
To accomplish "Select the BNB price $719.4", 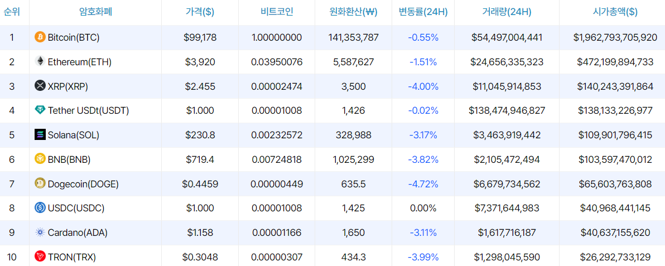I will 200,159.
